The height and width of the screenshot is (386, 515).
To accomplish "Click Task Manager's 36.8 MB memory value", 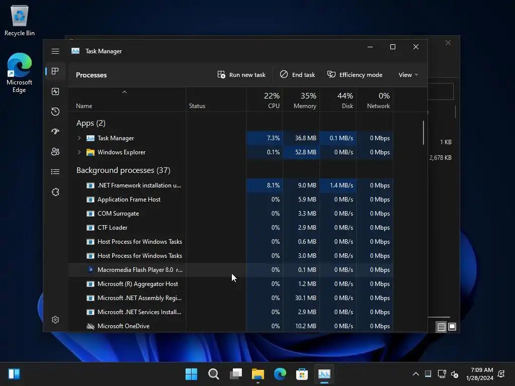I will 305,138.
